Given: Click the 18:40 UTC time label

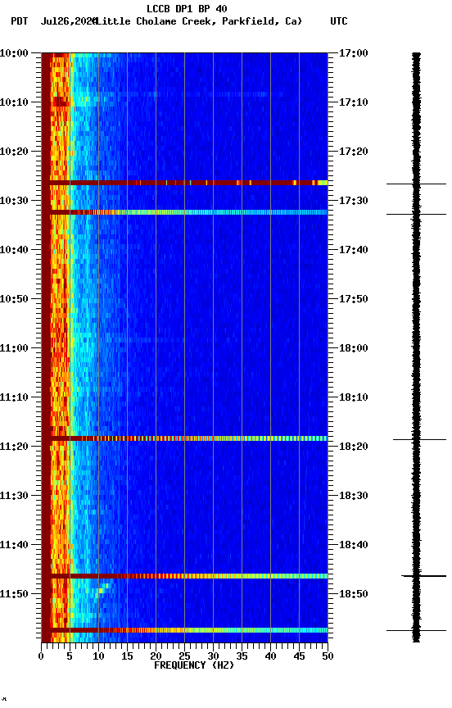Looking at the screenshot, I should pyautogui.click(x=354, y=546).
